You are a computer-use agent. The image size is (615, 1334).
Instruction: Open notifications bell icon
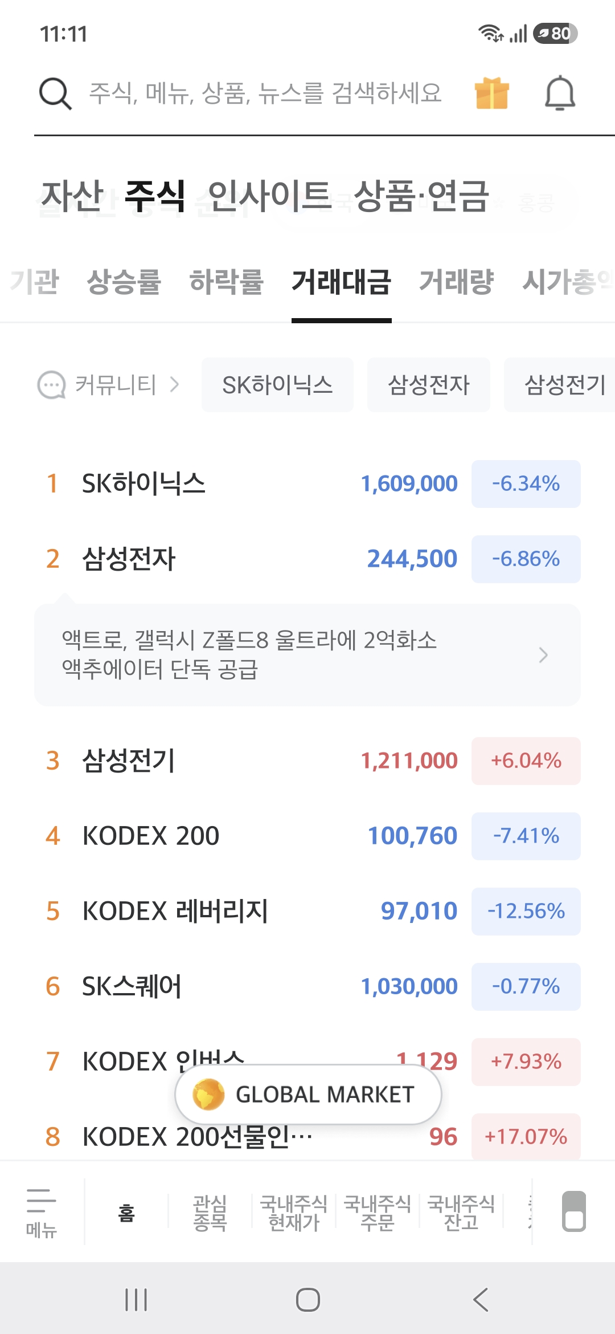[x=560, y=93]
